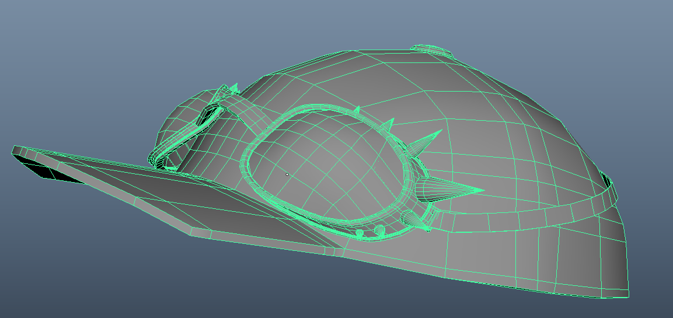Viewport: 673px width, 318px height.
Task: Click empty viewport background to deselect
Action: [88, 58]
